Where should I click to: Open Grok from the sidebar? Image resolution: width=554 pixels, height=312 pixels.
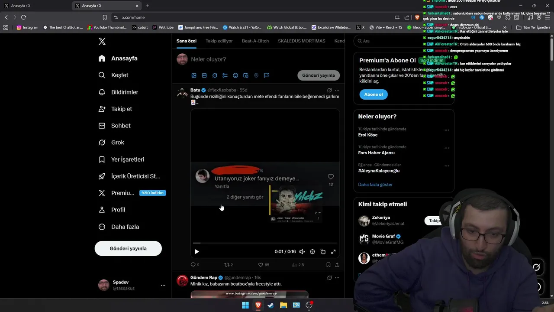[x=112, y=143]
